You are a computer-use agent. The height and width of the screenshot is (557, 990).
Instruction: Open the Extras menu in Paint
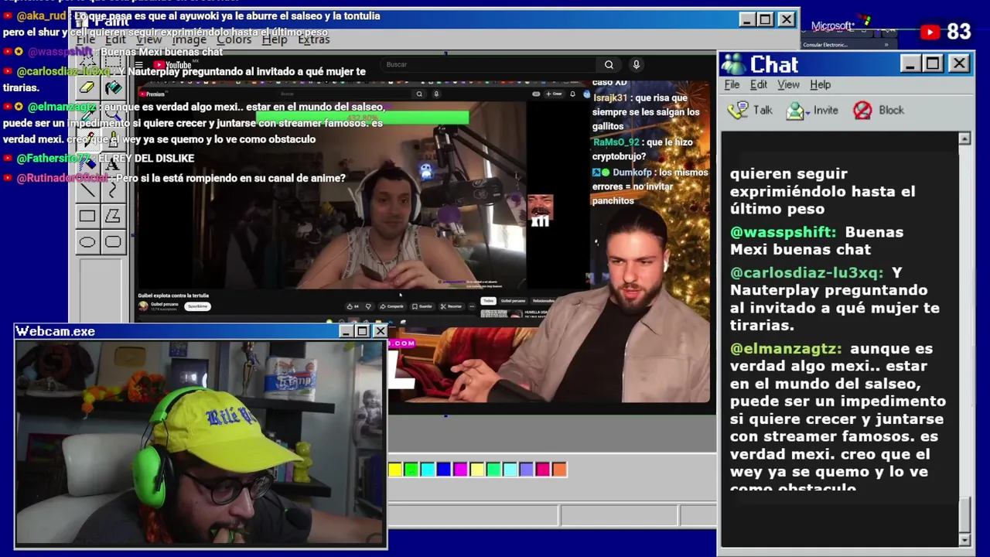tap(313, 39)
